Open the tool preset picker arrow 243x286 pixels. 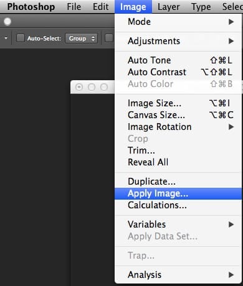(6, 38)
